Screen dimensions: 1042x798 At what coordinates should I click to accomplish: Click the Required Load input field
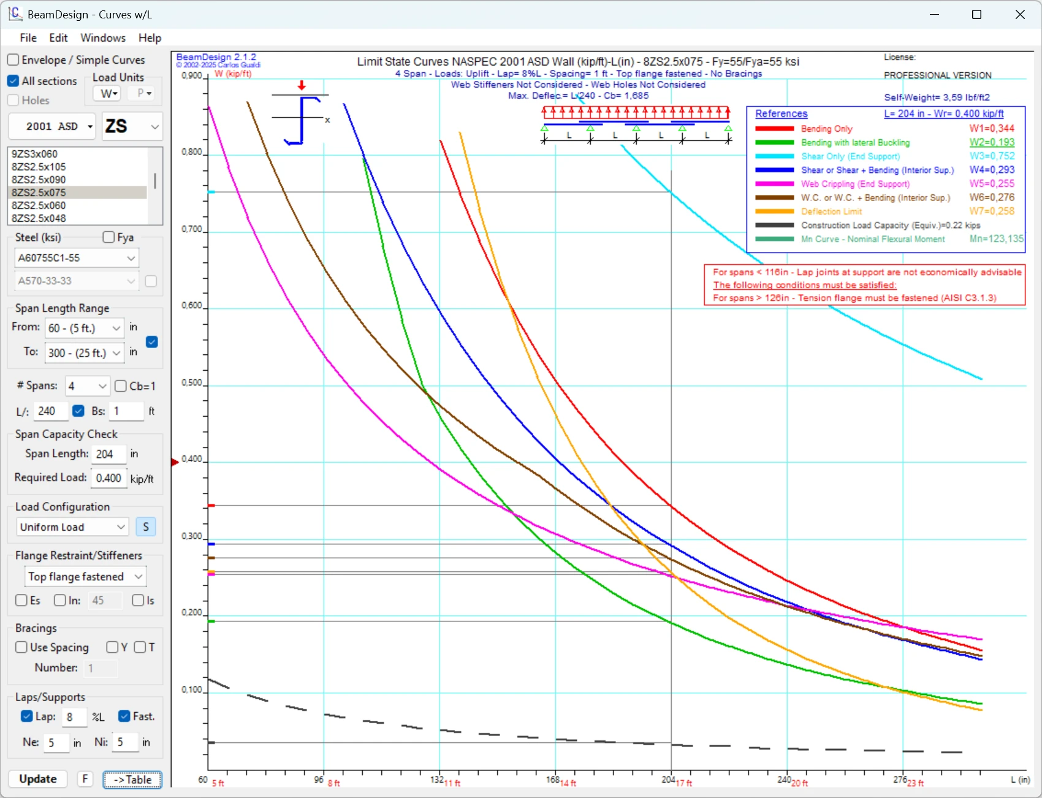108,478
